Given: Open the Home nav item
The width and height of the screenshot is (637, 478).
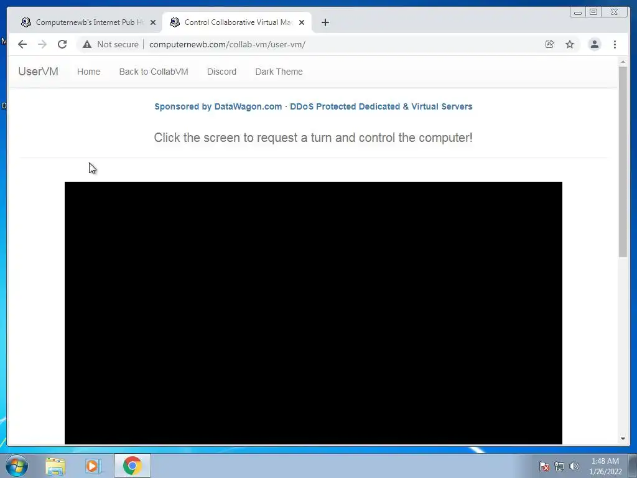Looking at the screenshot, I should [88, 72].
